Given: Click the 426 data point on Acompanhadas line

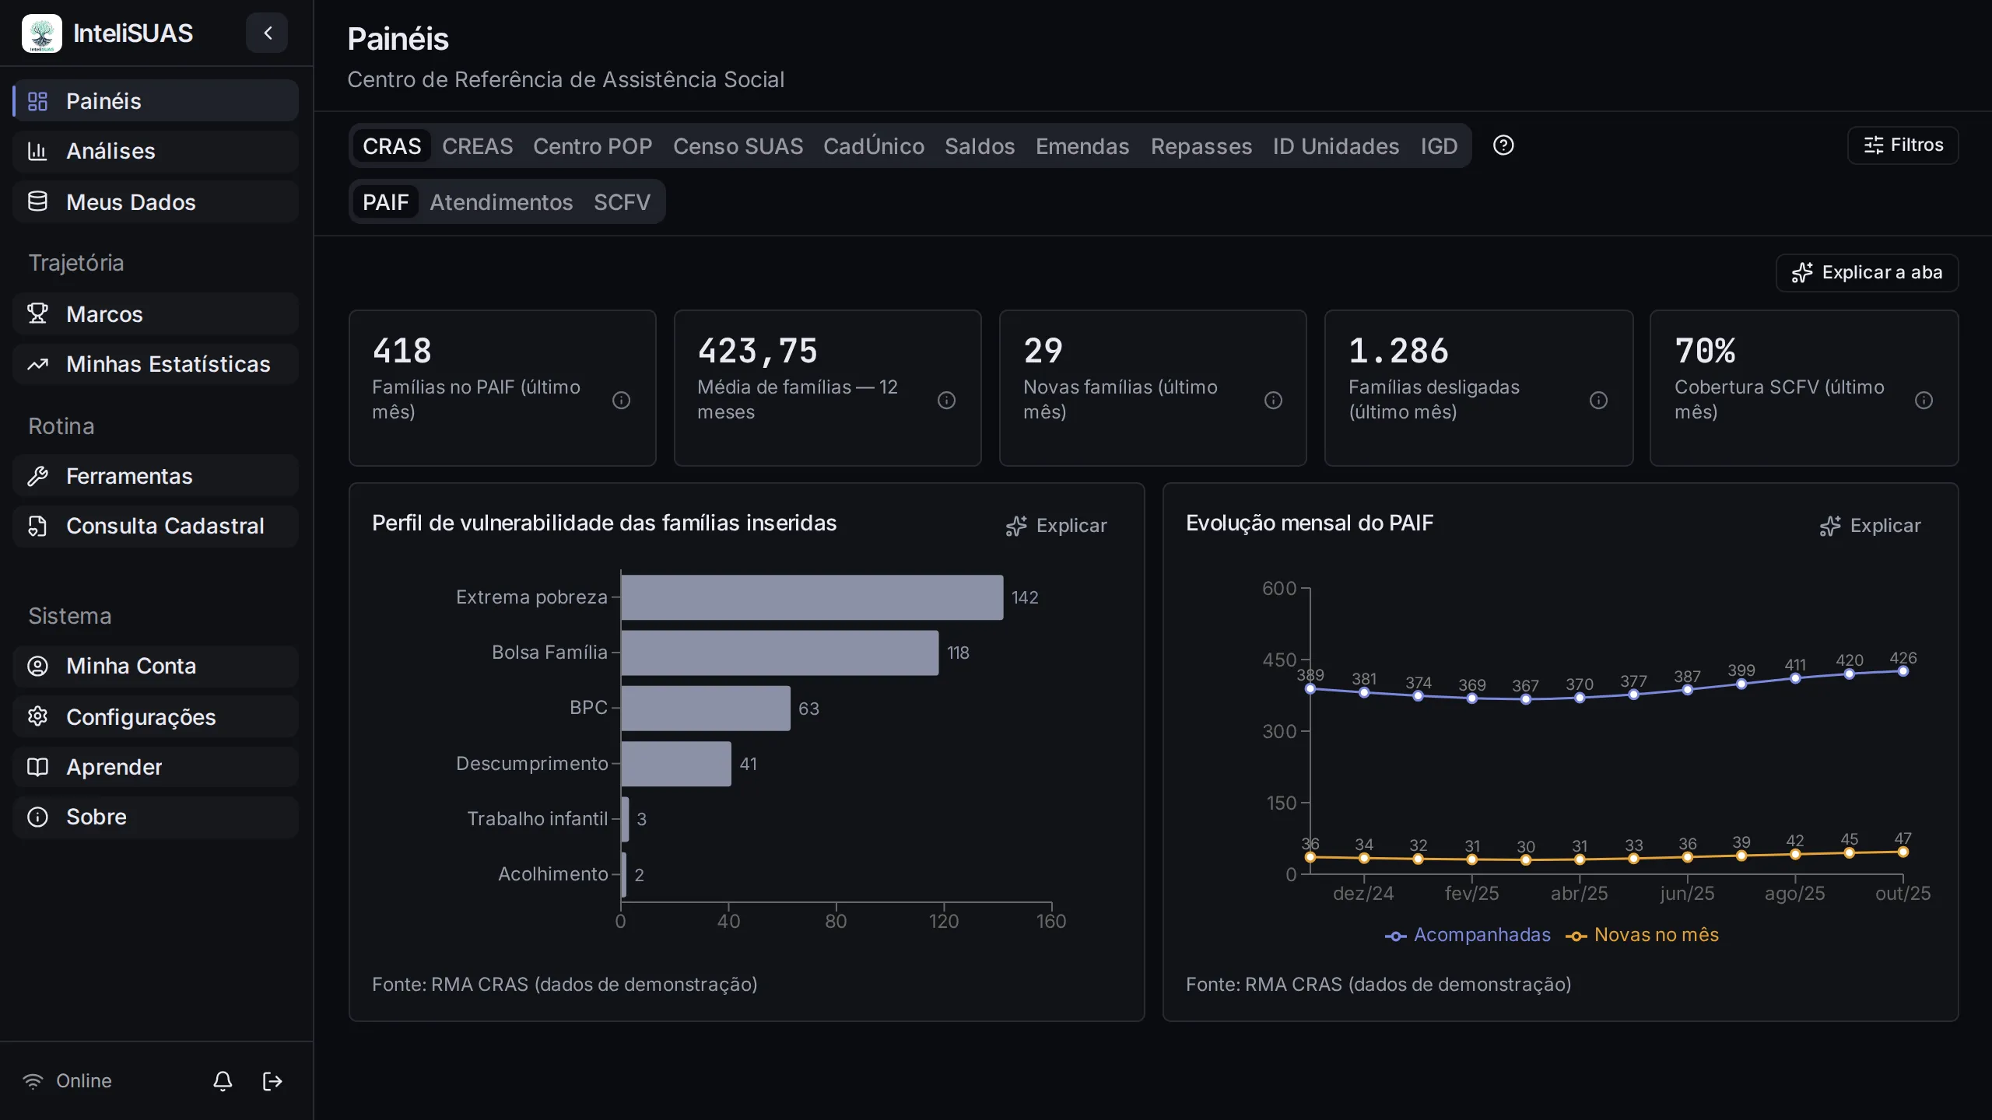Looking at the screenshot, I should pos(1903,671).
